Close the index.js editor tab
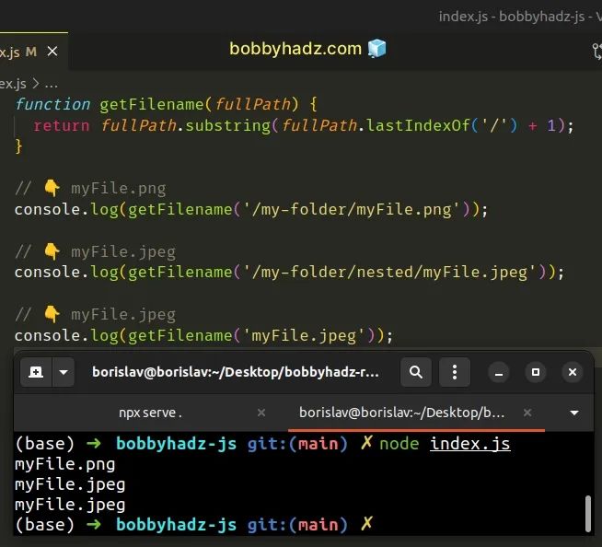 coord(52,51)
